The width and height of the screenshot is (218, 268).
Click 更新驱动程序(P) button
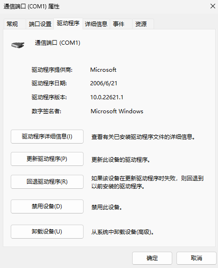47,159
